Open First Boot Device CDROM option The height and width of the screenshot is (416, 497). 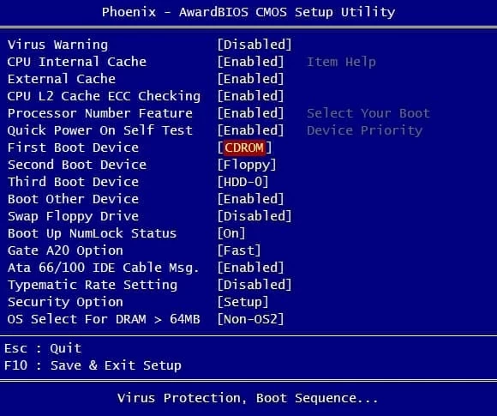(x=244, y=148)
